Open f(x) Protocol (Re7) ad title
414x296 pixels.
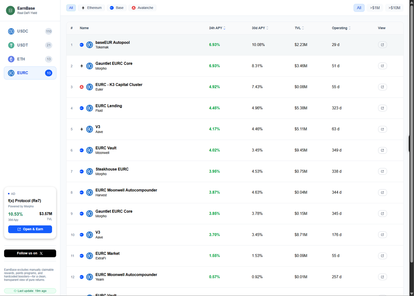point(24,201)
